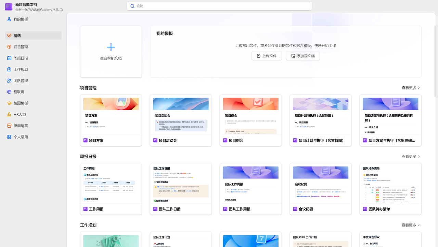The height and width of the screenshot is (247, 438).
Task: Click the cube icon for sidebar 项目管理
Action: click(9, 47)
